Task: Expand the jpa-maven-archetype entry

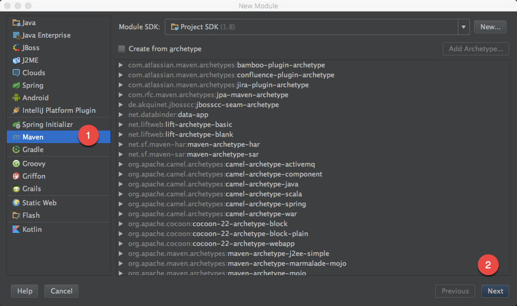Action: [x=121, y=95]
